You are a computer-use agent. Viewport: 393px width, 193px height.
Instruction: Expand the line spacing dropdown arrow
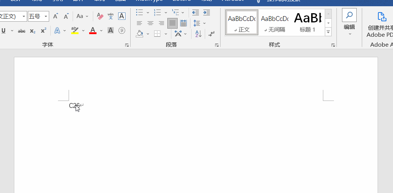[x=204, y=23]
